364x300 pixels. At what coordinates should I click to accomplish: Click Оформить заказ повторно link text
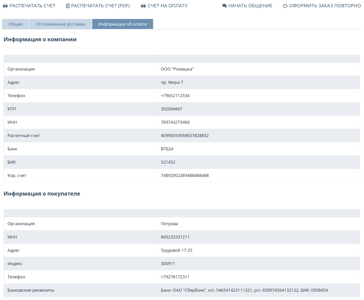325,6
